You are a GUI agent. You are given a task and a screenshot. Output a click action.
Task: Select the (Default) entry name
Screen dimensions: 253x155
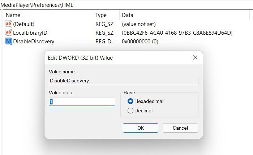point(24,24)
